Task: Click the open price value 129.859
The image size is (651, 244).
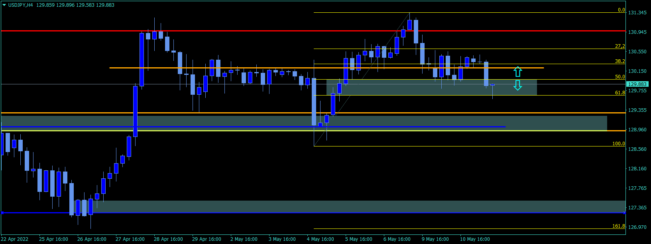Action: [x=45, y=5]
